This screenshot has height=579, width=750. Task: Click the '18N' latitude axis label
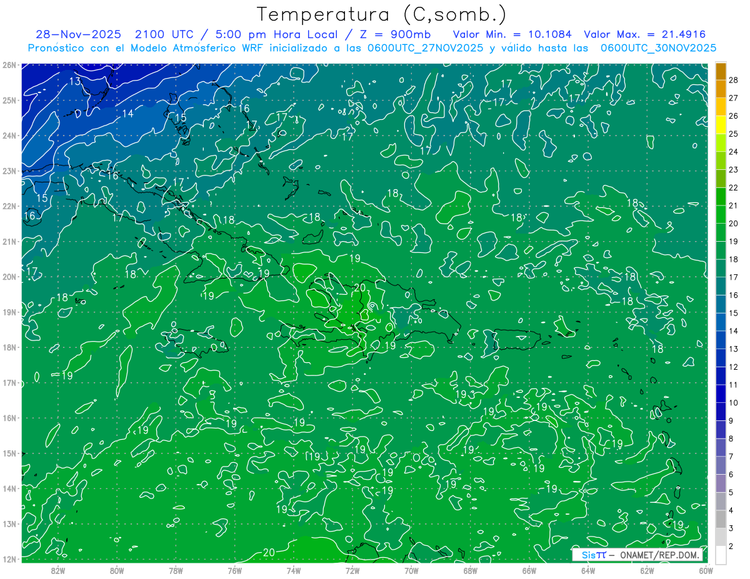coord(9,347)
